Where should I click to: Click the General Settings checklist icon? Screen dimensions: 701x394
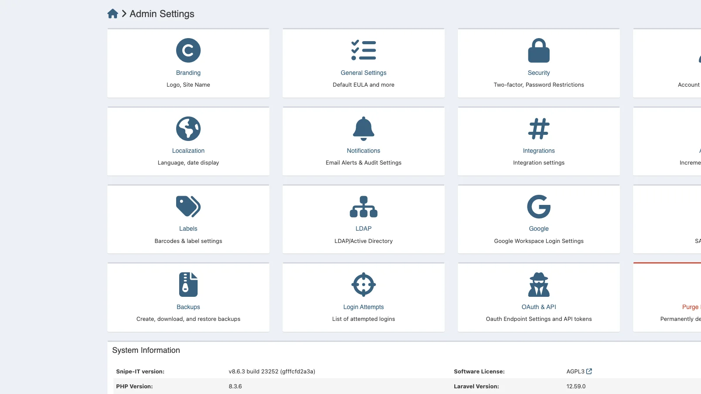coord(364,50)
